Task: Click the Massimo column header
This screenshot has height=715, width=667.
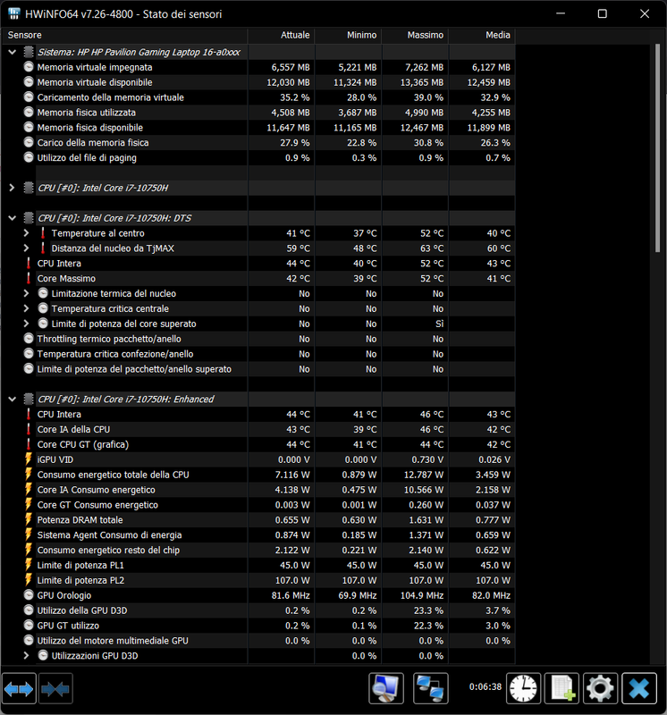Action: (x=415, y=35)
